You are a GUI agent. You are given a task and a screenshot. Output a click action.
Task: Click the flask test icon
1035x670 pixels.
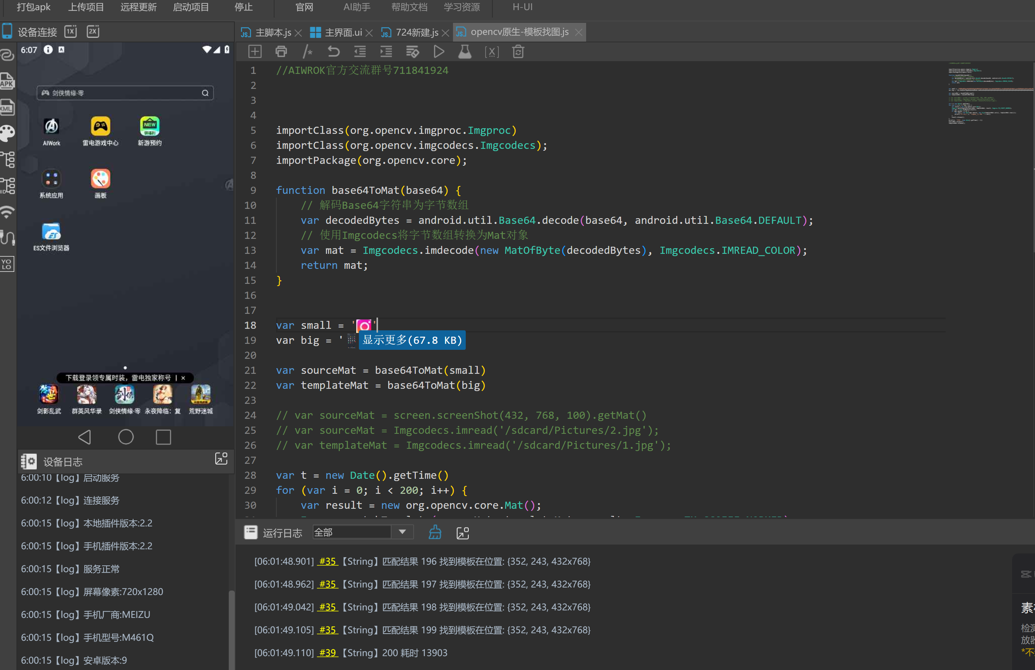[x=465, y=52]
